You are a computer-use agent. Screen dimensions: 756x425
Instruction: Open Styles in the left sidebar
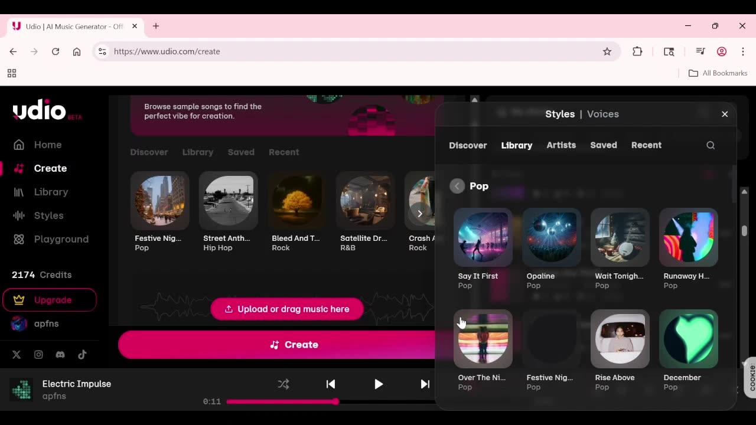click(x=38, y=215)
